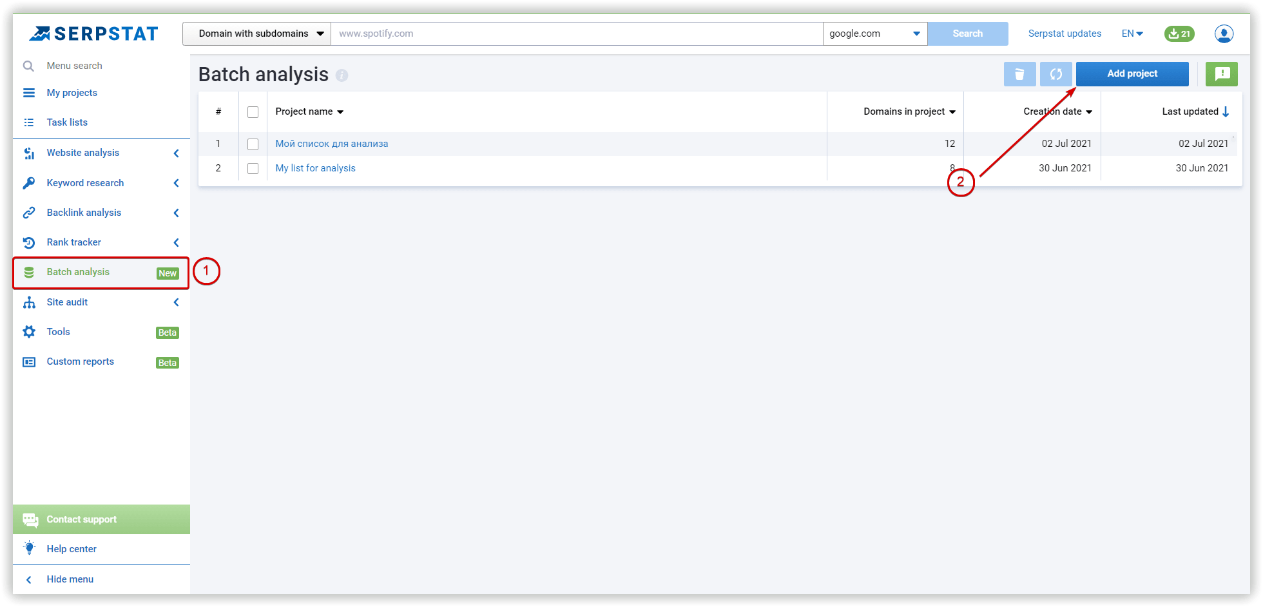Open Creation date sort dropdown
This screenshot has width=1263, height=607.
pos(1089,112)
